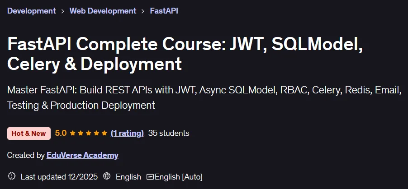Click the Last updated 12/2025 text
The image size is (408, 189).
pos(59,177)
